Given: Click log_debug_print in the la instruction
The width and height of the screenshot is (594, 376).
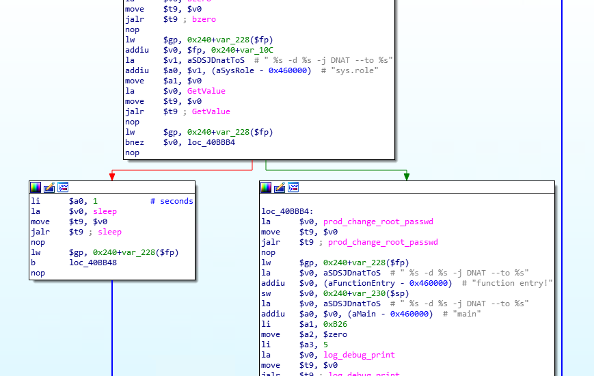Looking at the screenshot, I should point(359,355).
